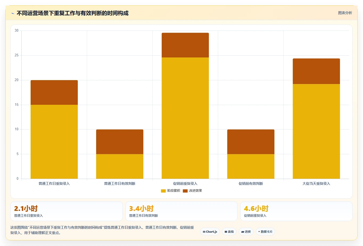
Task: Click the y-axis value 25
Action: pos(17,55)
